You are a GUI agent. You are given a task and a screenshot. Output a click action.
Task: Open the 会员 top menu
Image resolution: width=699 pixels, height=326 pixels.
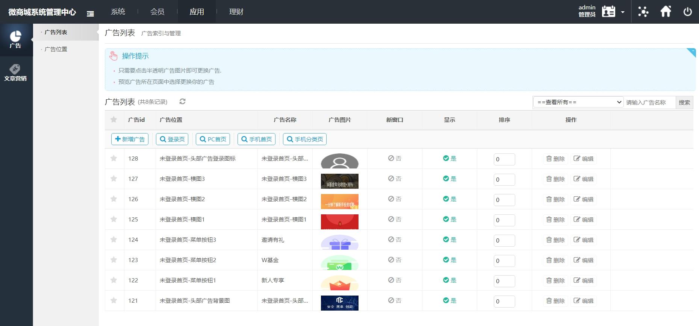(157, 12)
